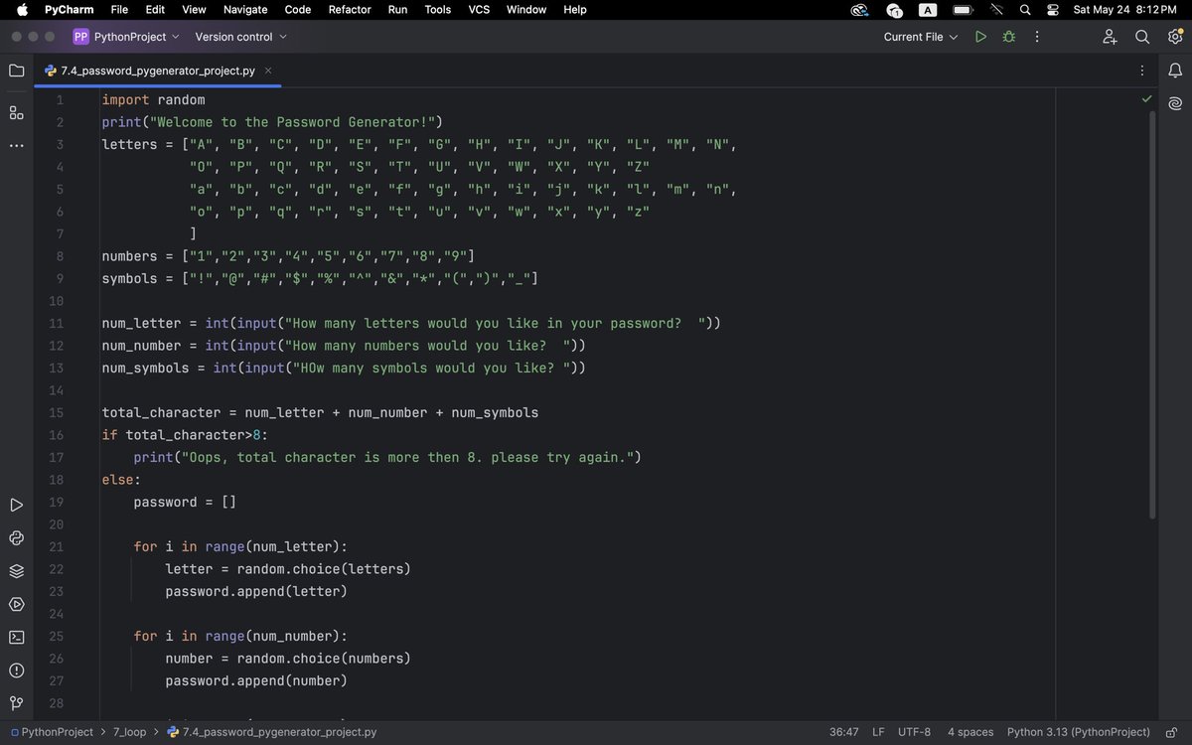Debug the current file with bug icon
Viewport: 1192px width, 745px height.
(1009, 37)
